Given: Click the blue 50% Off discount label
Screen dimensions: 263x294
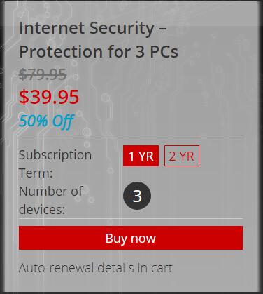Looking at the screenshot, I should (x=46, y=121).
